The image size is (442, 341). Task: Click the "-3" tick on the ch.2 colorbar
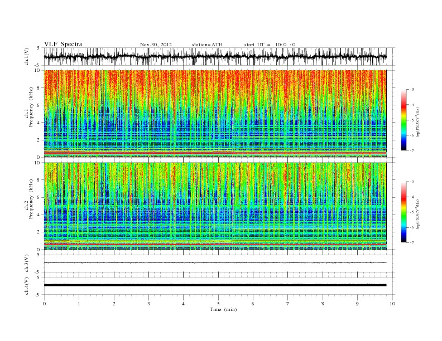click(411, 182)
